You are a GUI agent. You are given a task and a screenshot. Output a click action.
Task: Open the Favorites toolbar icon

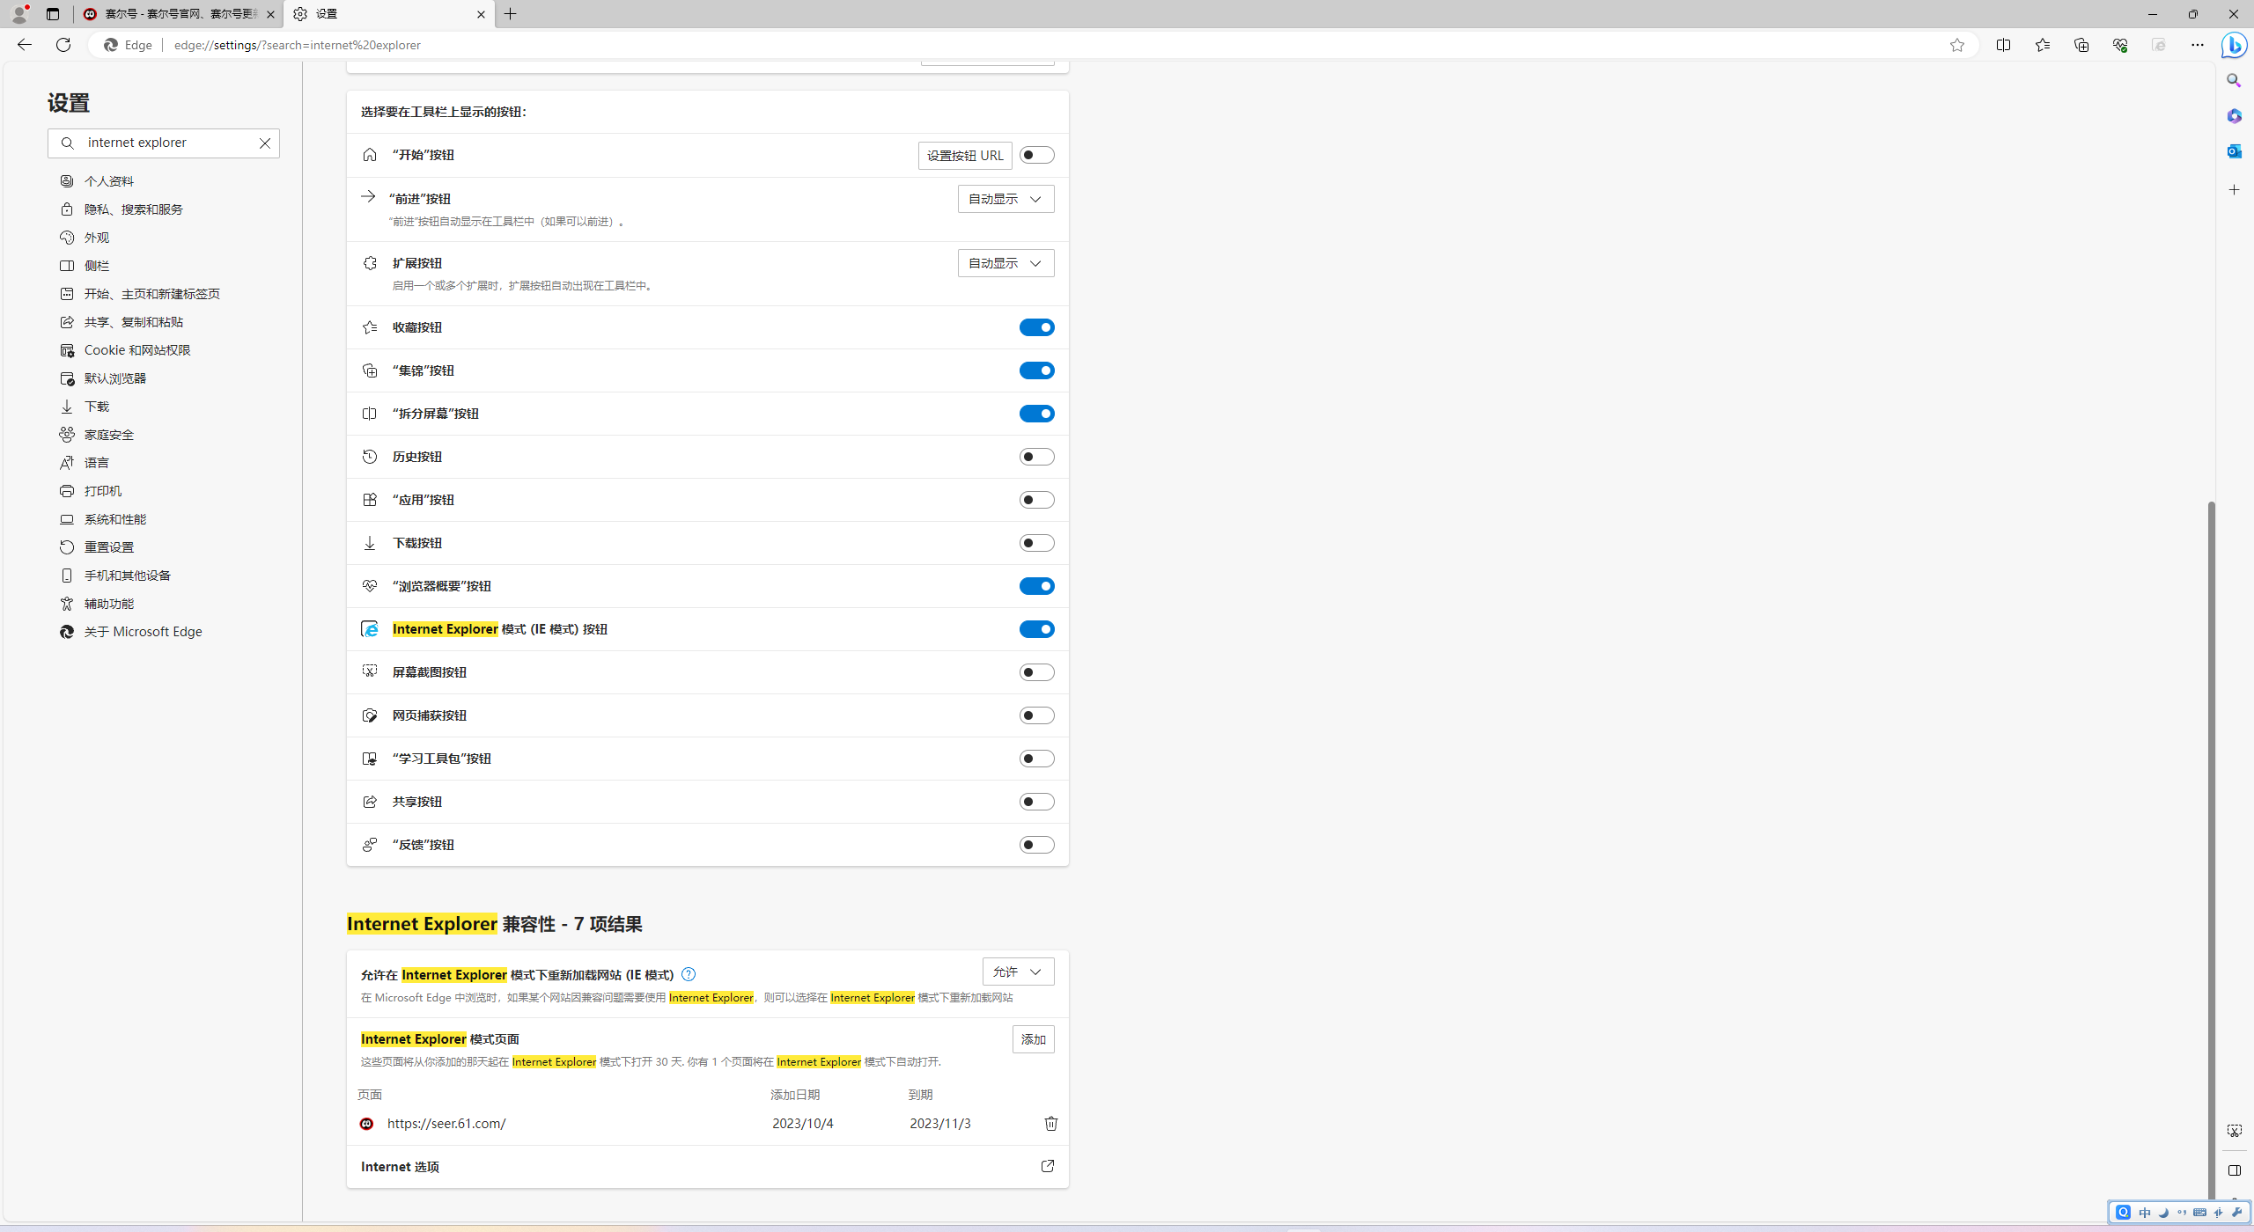[2042, 45]
